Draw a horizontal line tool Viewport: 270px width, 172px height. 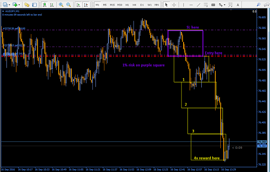[x=191, y=5]
